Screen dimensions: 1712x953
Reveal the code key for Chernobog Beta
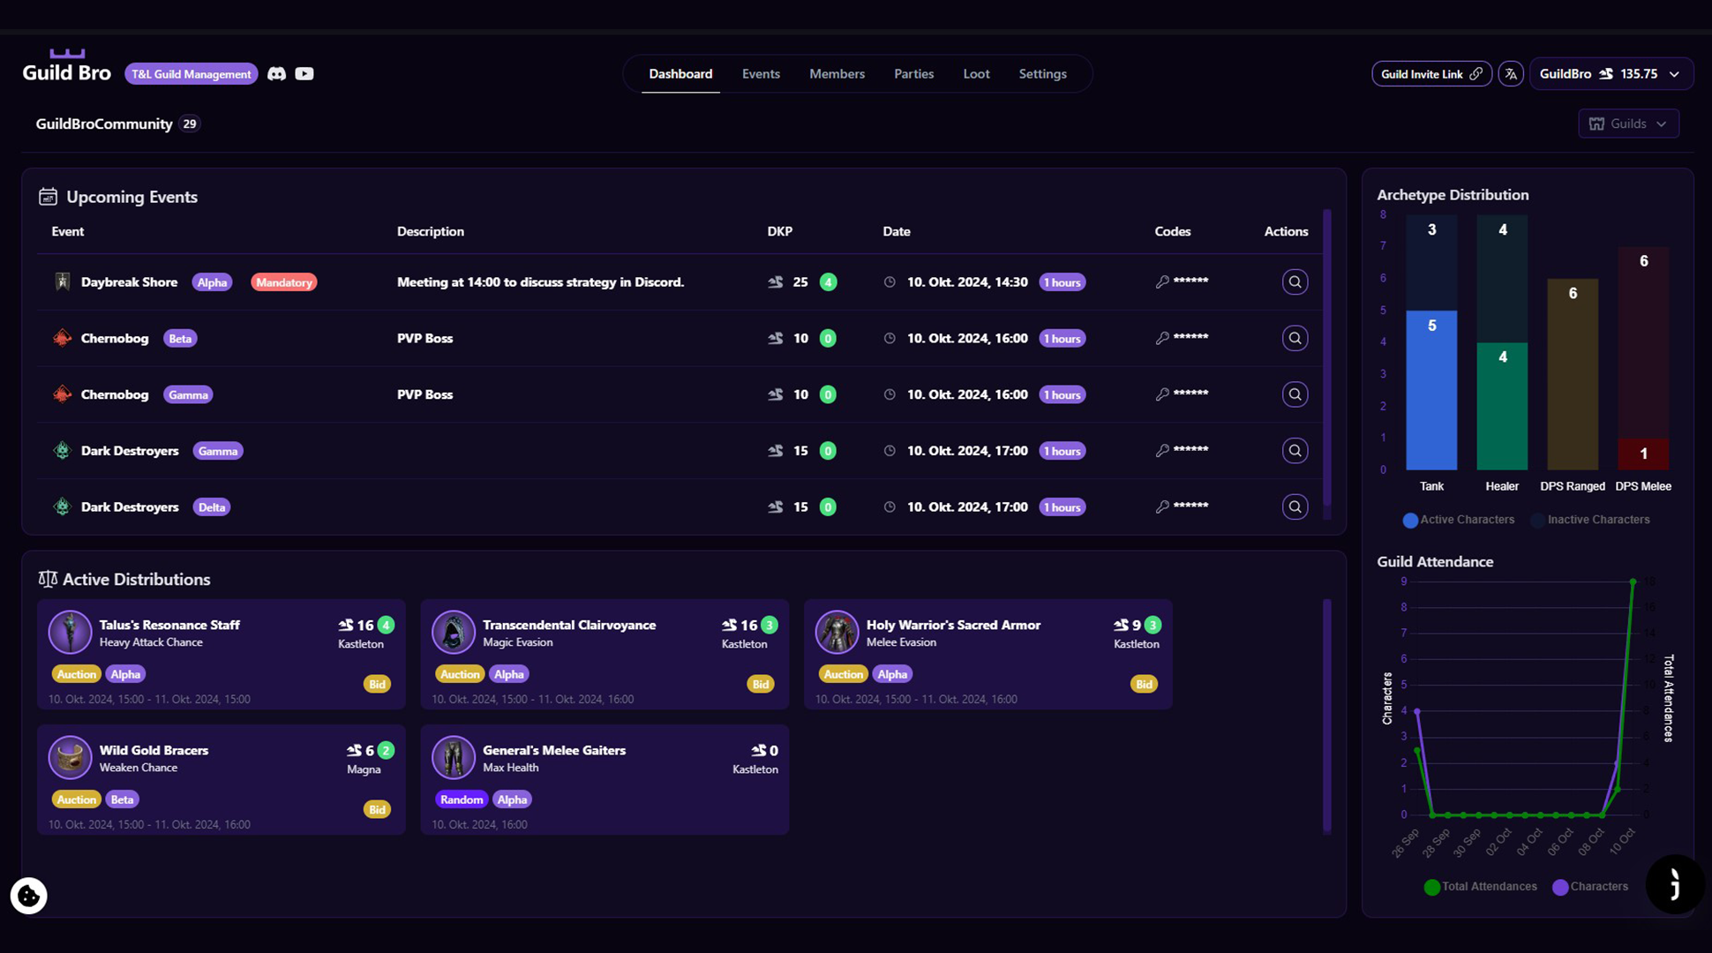1162,338
